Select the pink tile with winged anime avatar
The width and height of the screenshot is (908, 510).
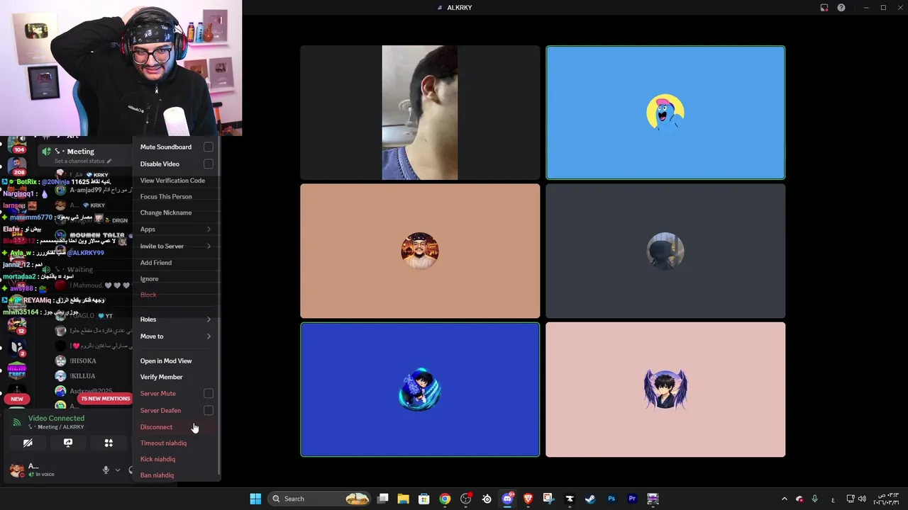665,390
